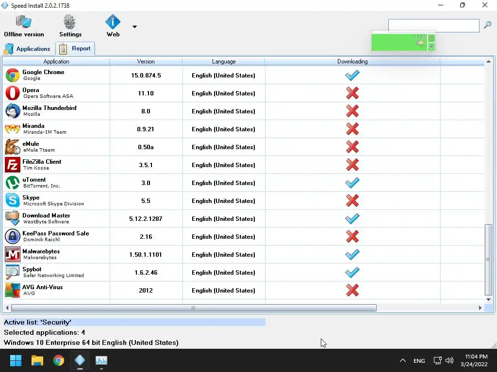
Task: Expand the dropdown arrow beside Web
Action: pyautogui.click(x=135, y=27)
